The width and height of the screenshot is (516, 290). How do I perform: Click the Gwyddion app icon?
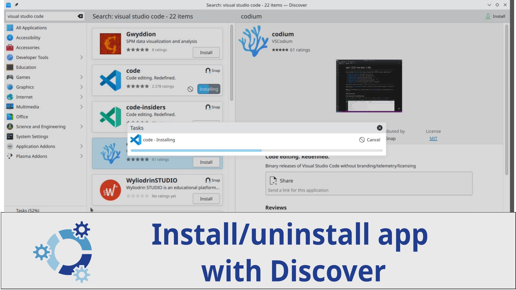click(110, 44)
